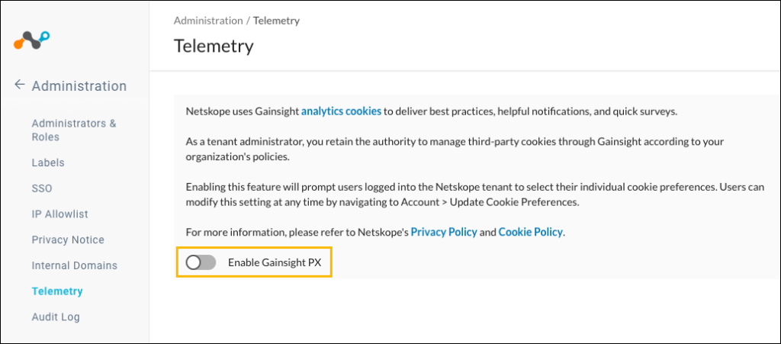Select Internal Domains in sidebar

tap(74, 265)
